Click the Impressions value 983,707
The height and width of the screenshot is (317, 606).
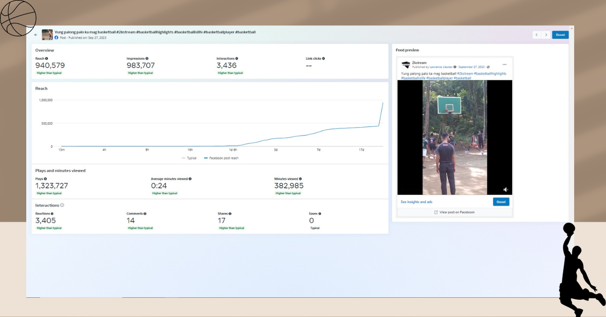[x=141, y=65]
